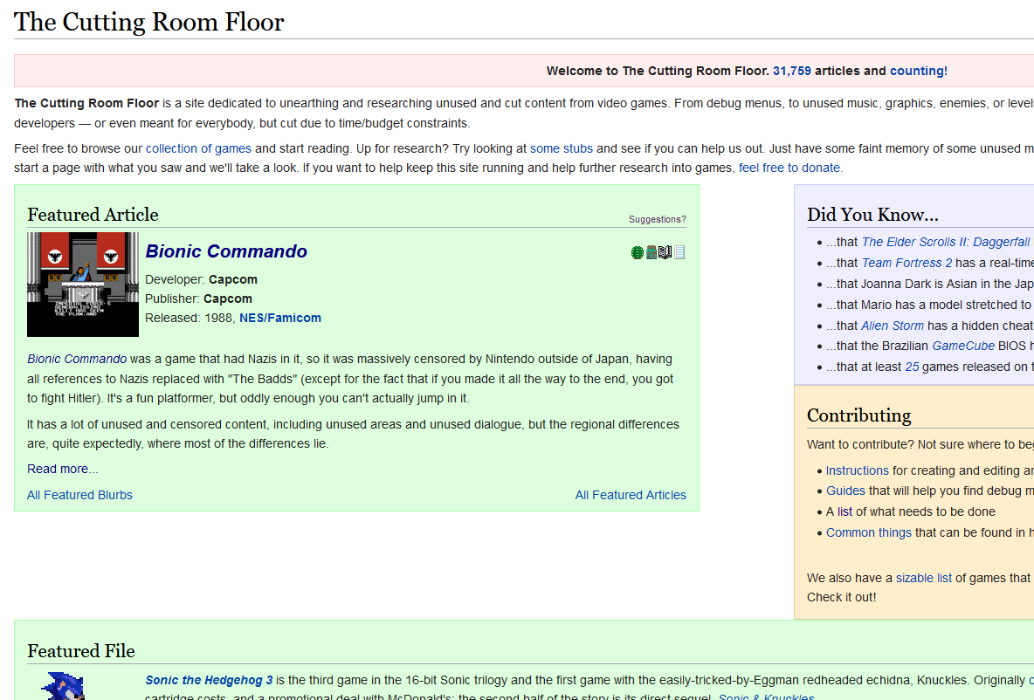Viewport: 1034px width, 700px height.
Task: Open the Bionic Commando screenshot thumbnail
Action: pos(83,284)
